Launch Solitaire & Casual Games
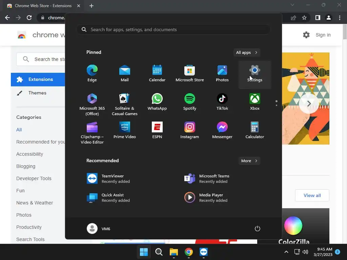Viewport: 347px width, 260px height. coord(125,105)
